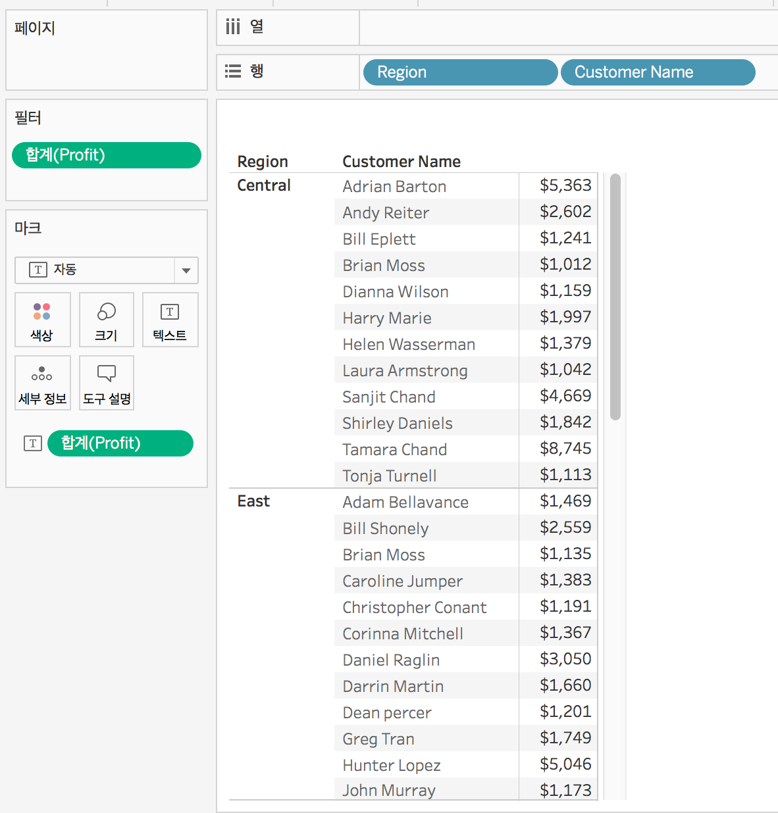Select Adam Bellavance customer name

coord(405,503)
